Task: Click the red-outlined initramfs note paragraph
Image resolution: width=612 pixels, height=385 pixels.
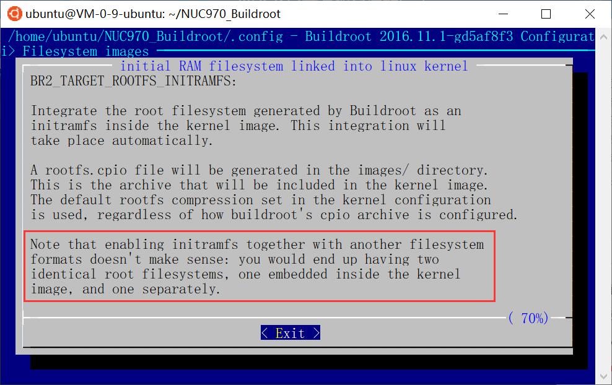Action: click(260, 266)
